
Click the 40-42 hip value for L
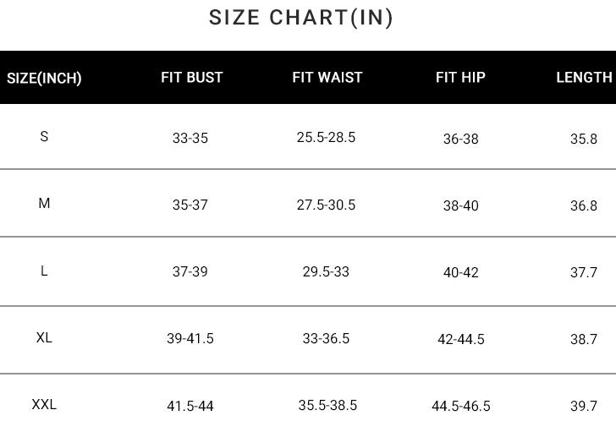pyautogui.click(x=460, y=272)
